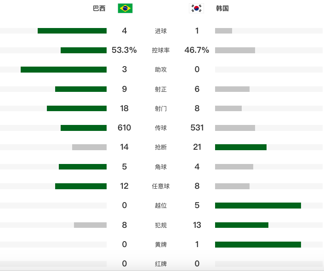Image resolution: width=324 pixels, height=271 pixels.
Task: Click the 任意球 stat label
Action: [161, 186]
